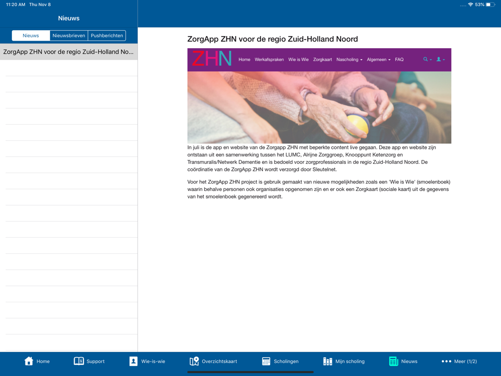Tap the Wie-is-wie person icon
Screen dimensions: 501x376
tap(133, 361)
